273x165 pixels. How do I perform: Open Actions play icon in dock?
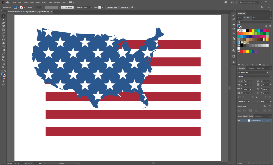(x=234, y=62)
